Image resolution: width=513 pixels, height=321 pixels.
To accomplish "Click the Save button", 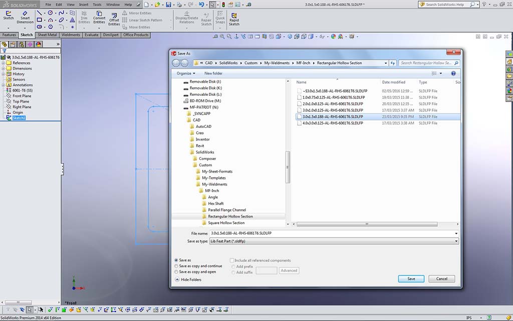I will click(x=411, y=279).
